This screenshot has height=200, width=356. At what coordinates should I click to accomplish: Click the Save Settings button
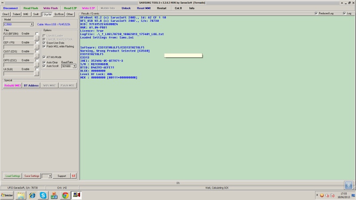click(x=32, y=176)
